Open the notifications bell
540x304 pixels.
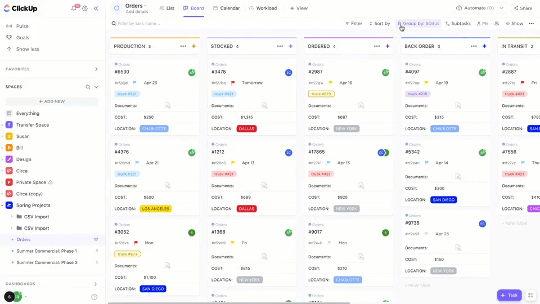74,8
